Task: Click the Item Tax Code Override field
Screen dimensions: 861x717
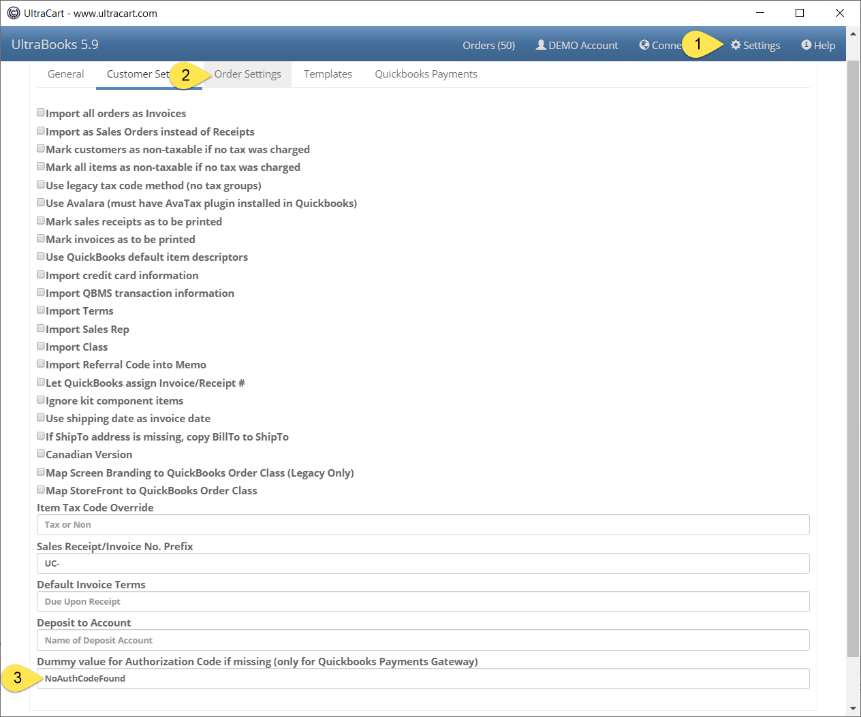Action: (423, 525)
